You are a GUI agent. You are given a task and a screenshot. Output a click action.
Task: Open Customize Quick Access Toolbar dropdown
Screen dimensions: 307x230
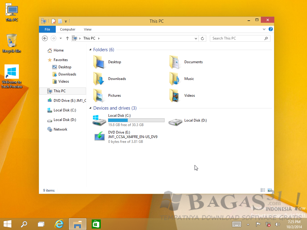(66, 21)
